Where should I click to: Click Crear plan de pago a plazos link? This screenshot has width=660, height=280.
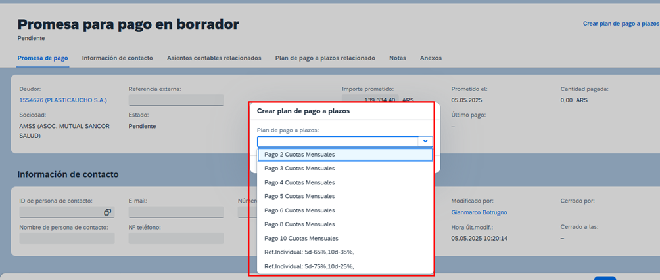[x=621, y=24]
